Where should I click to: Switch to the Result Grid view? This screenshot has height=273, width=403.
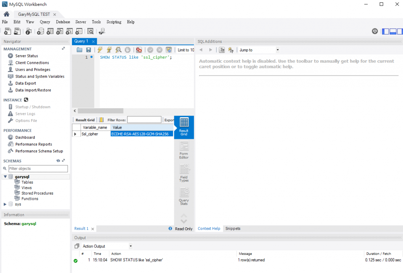click(184, 127)
